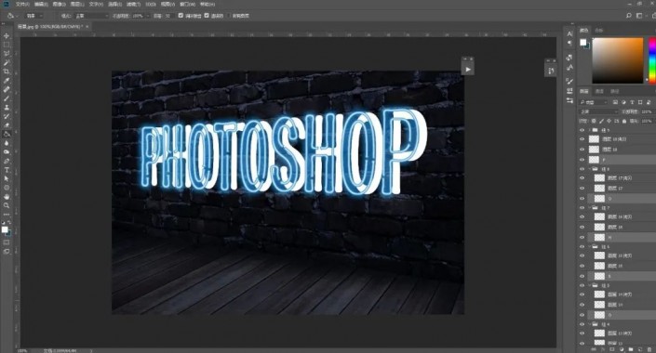Open the layer filter kind dropdown

[x=594, y=102]
